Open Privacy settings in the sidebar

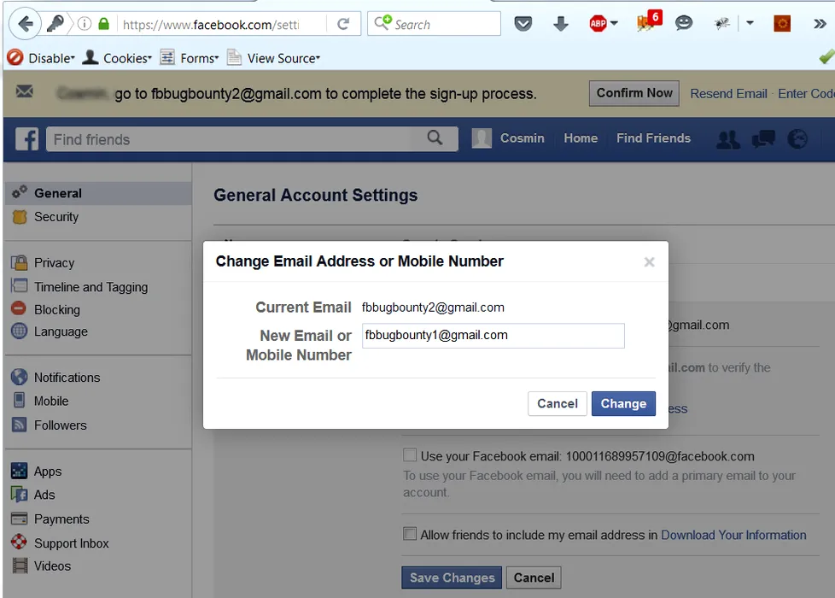(54, 263)
